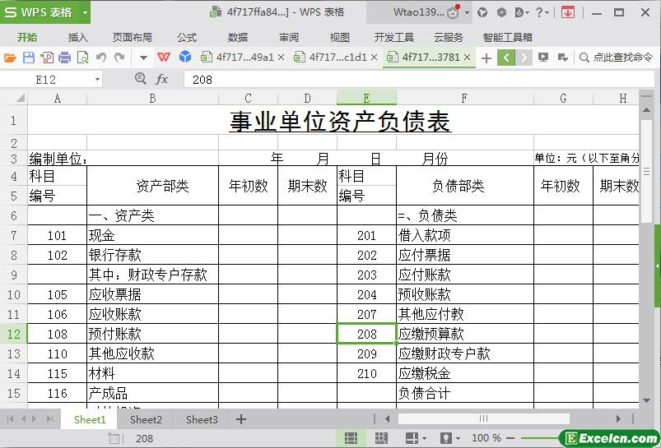
Task: Click the formula bar showing 208
Action: pos(419,80)
